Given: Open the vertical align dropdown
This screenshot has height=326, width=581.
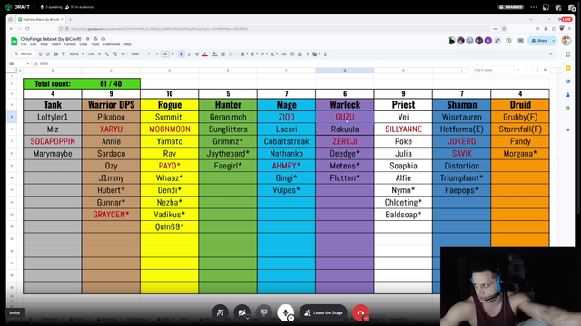Looking at the screenshot, I should (x=254, y=54).
